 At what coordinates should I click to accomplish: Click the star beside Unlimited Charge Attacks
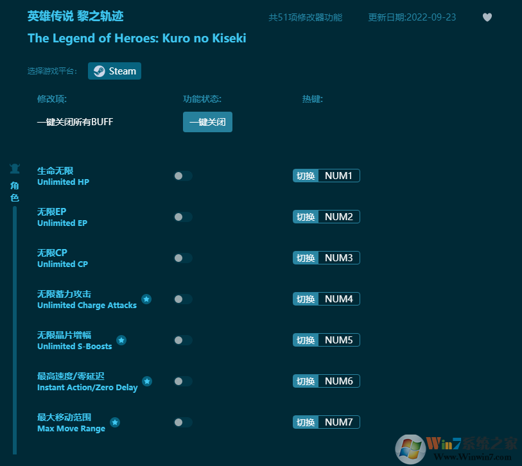click(146, 299)
